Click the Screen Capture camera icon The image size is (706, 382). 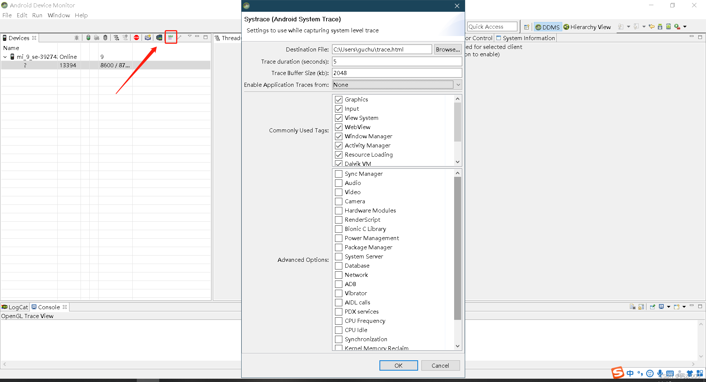coord(148,38)
